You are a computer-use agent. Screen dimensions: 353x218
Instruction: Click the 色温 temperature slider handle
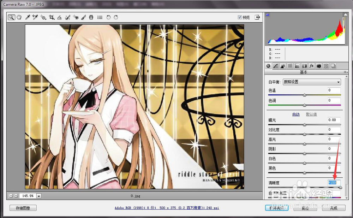304,95
